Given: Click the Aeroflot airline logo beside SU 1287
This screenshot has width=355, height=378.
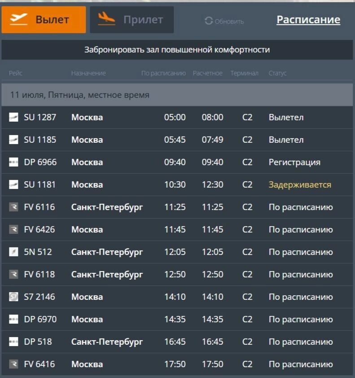Looking at the screenshot, I should 14,117.
